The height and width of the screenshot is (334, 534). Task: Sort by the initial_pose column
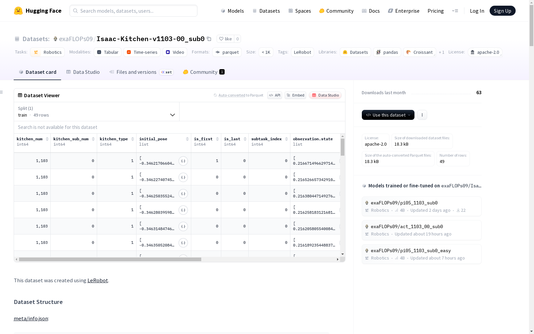(x=187, y=139)
